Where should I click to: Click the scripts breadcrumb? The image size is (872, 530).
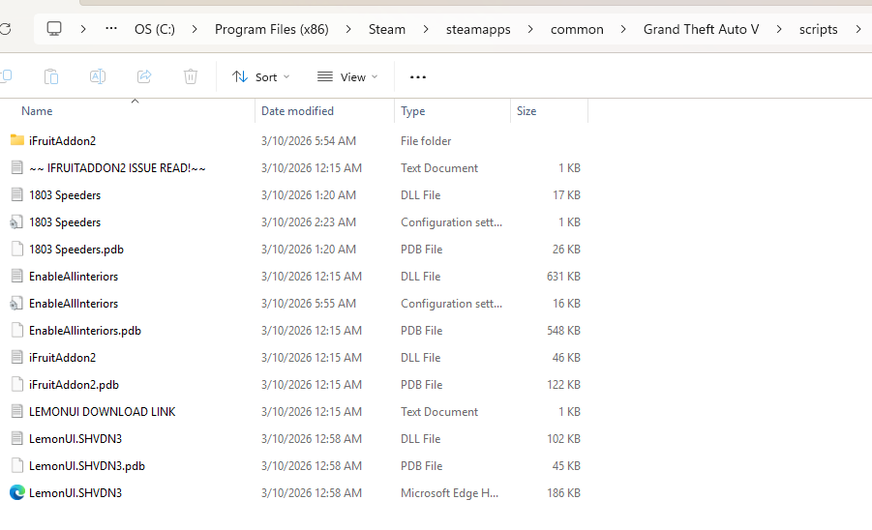818,29
